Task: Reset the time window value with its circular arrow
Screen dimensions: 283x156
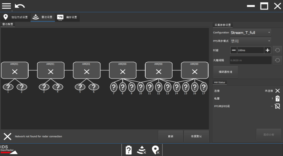Action: click(x=277, y=50)
